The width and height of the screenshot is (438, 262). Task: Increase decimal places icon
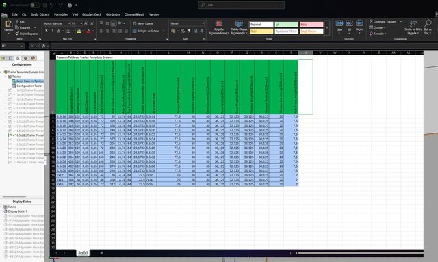tap(195, 31)
